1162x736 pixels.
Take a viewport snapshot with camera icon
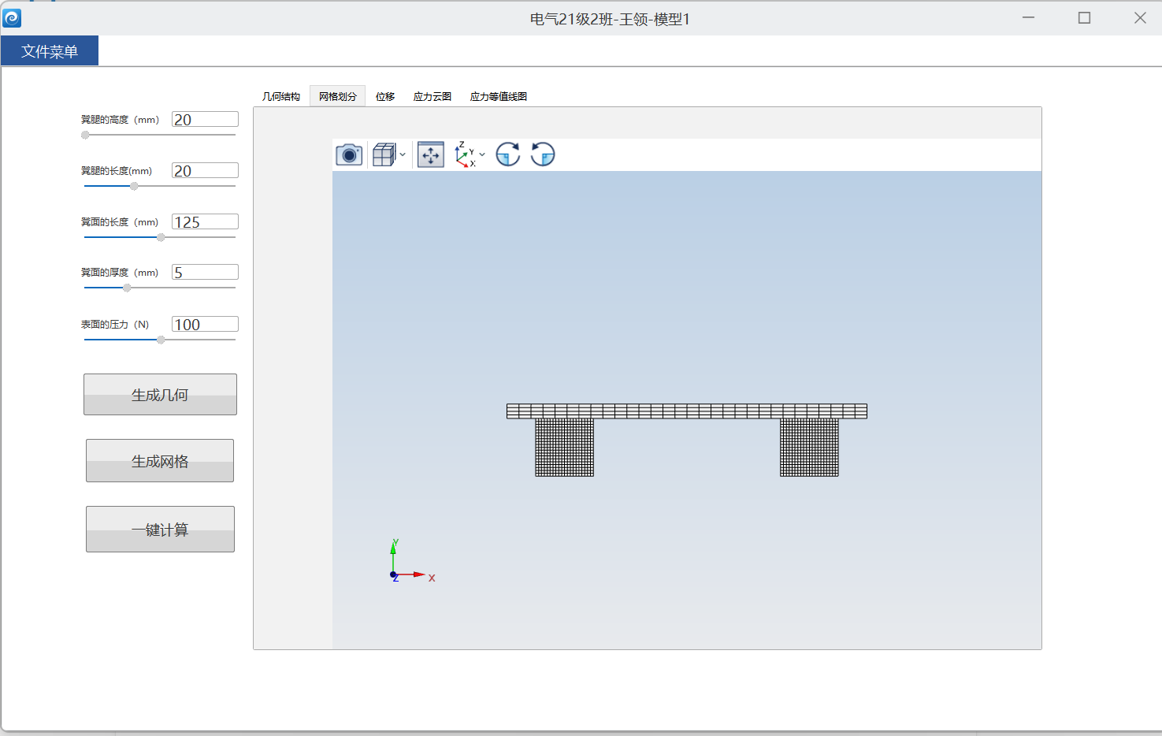click(349, 154)
